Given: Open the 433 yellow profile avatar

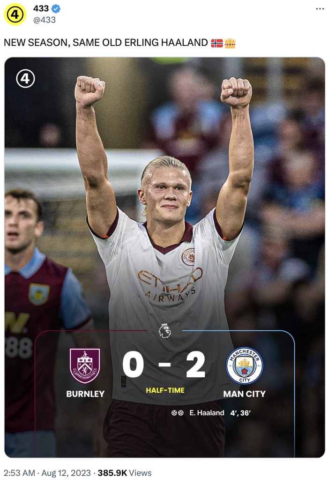Looking at the screenshot, I should coord(15,14).
